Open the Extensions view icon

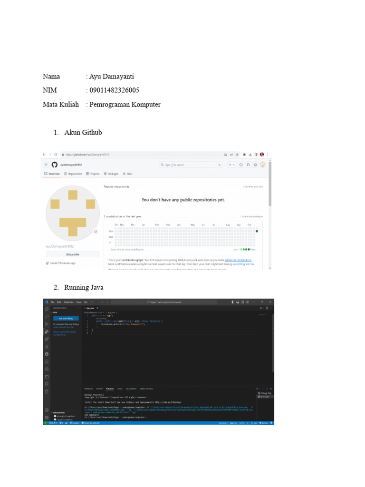[47, 339]
